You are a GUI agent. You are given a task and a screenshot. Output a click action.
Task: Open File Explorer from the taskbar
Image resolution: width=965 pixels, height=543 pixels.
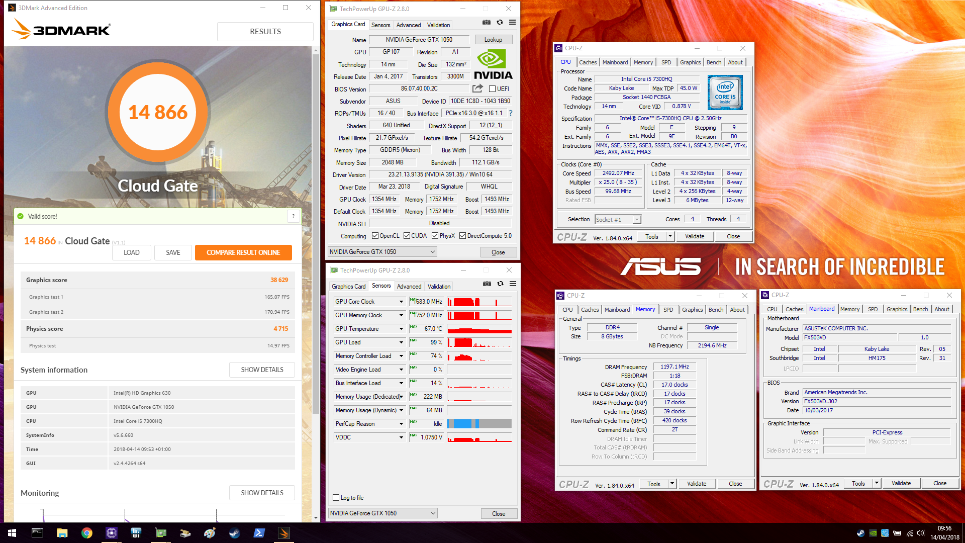[62, 533]
